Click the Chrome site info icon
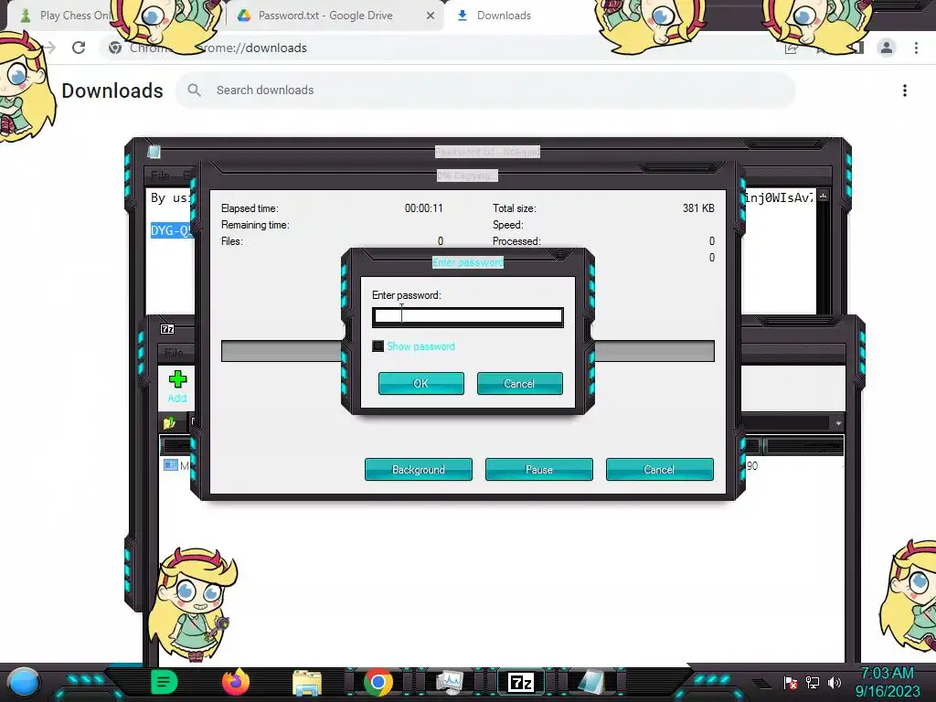The height and width of the screenshot is (702, 936). point(115,48)
